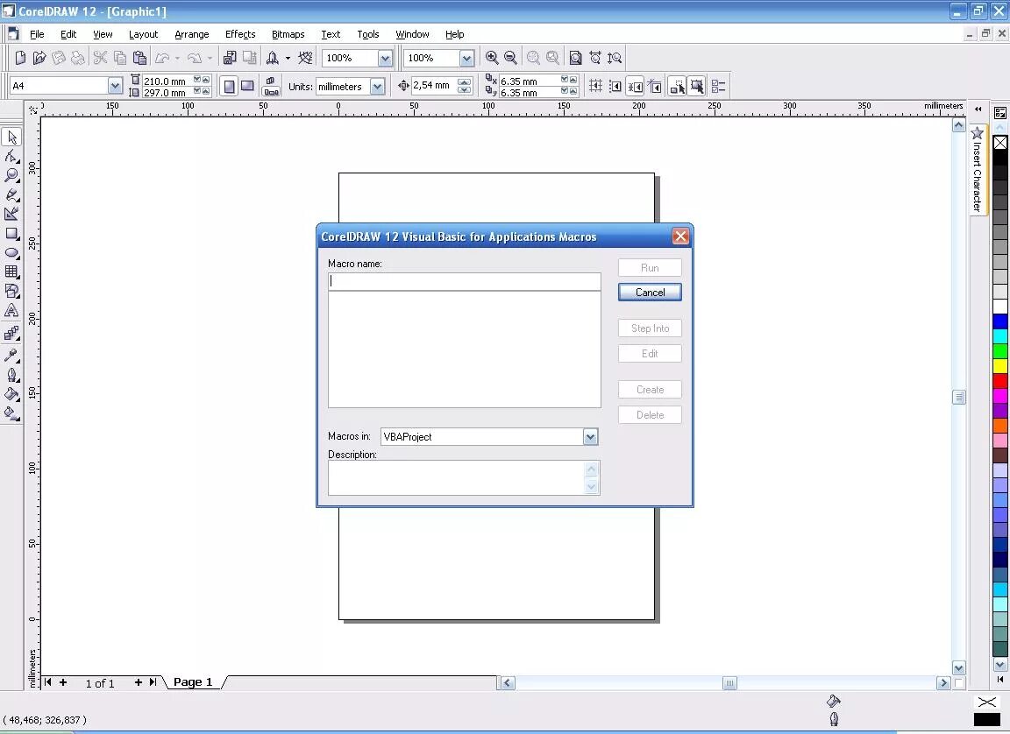Select the no-fill X swatch

(999, 143)
